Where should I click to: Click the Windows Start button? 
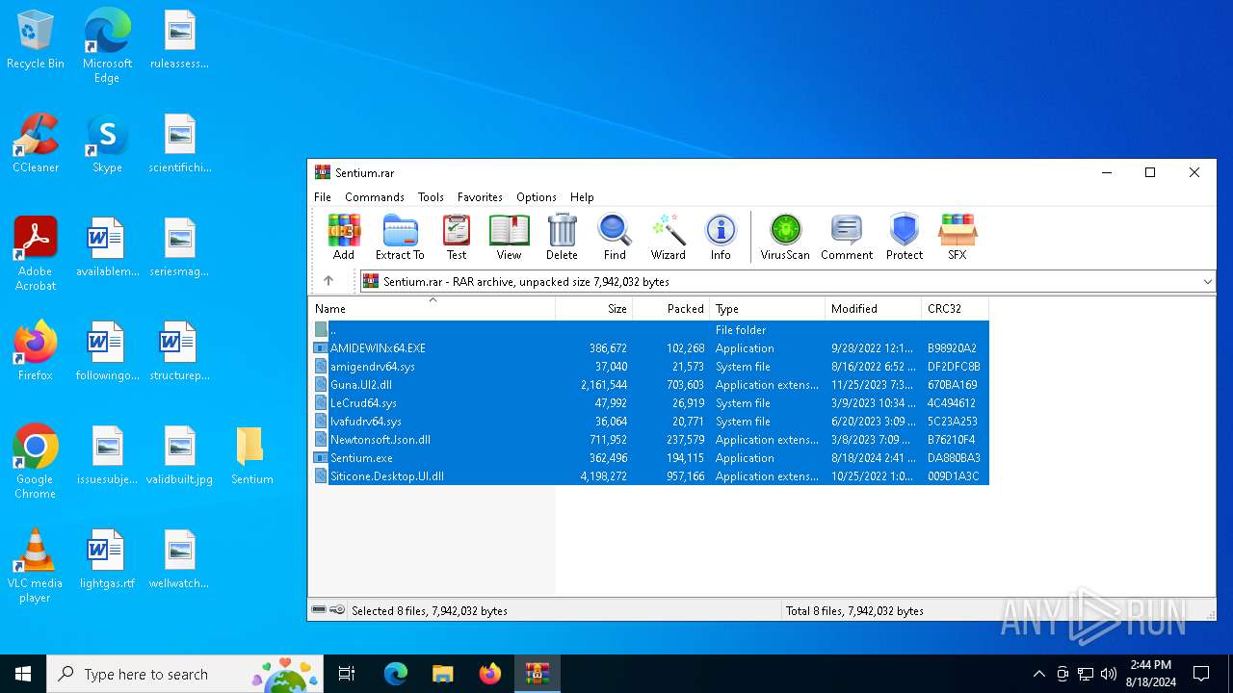pos(23,674)
